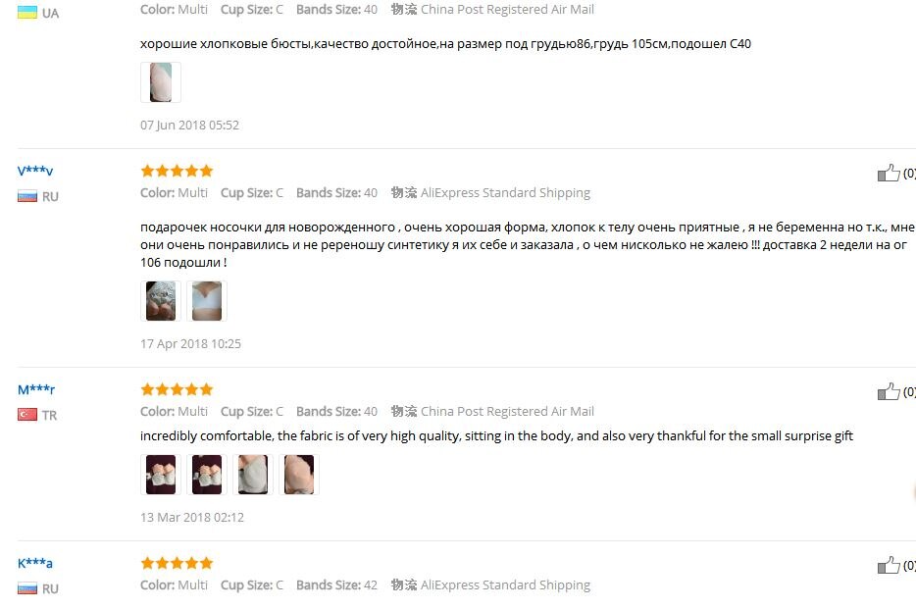Click the Russian flag under V***v
This screenshot has width=916, height=609.
[x=27, y=197]
